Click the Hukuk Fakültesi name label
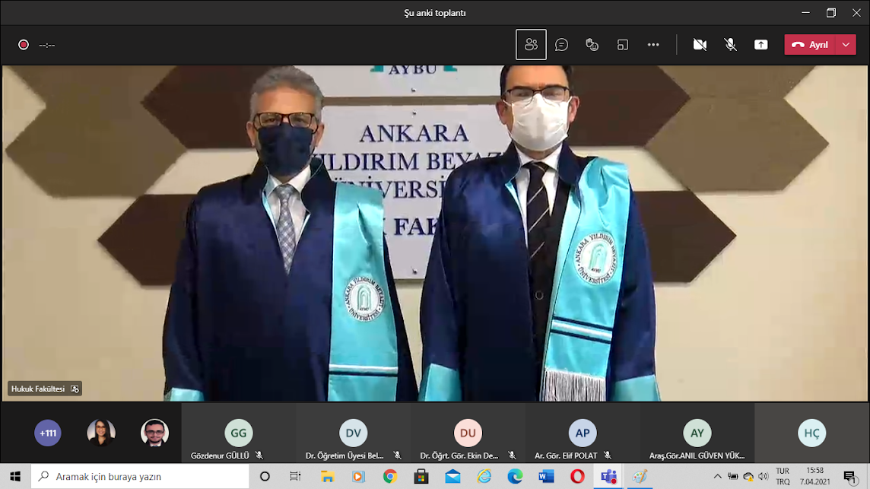This screenshot has width=870, height=489. click(38, 389)
